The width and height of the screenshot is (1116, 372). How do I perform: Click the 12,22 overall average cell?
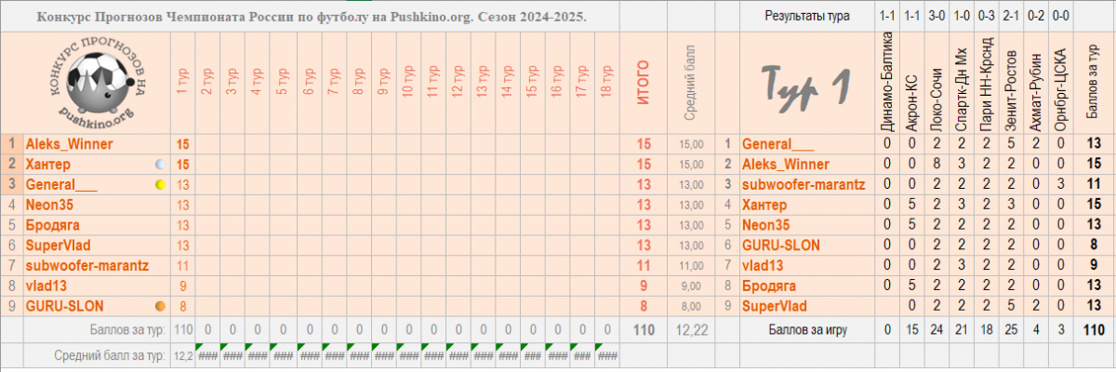point(691,329)
